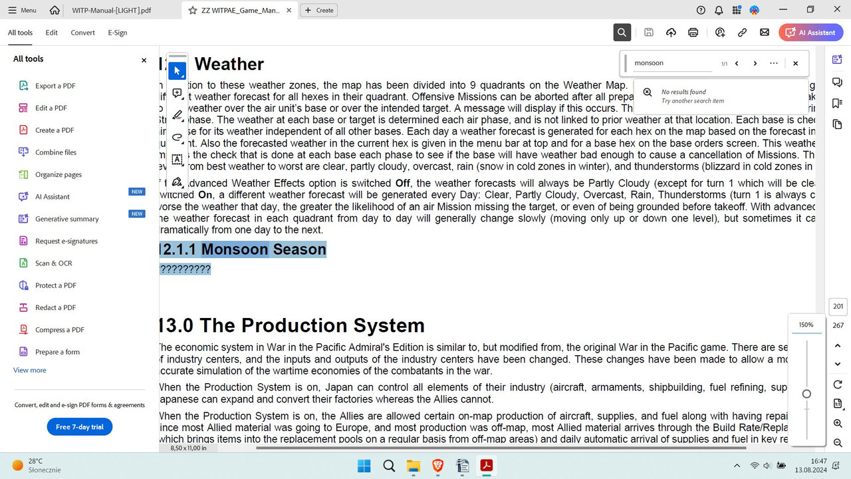This screenshot has height=479, width=851.
Task: Open Windows Start button
Action: point(364,466)
